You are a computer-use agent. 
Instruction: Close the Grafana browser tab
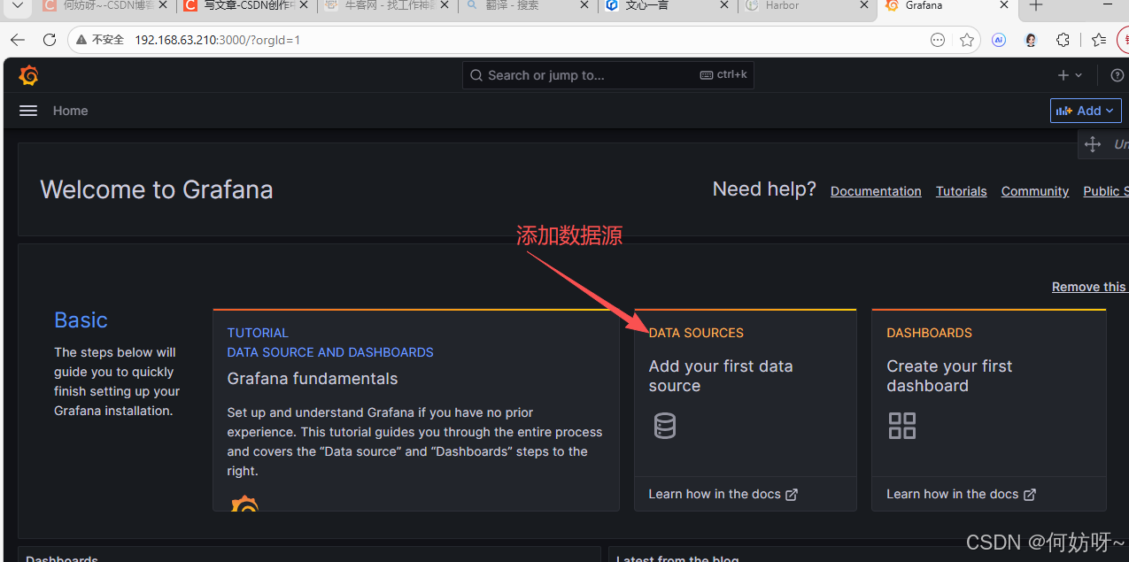[x=1004, y=5]
